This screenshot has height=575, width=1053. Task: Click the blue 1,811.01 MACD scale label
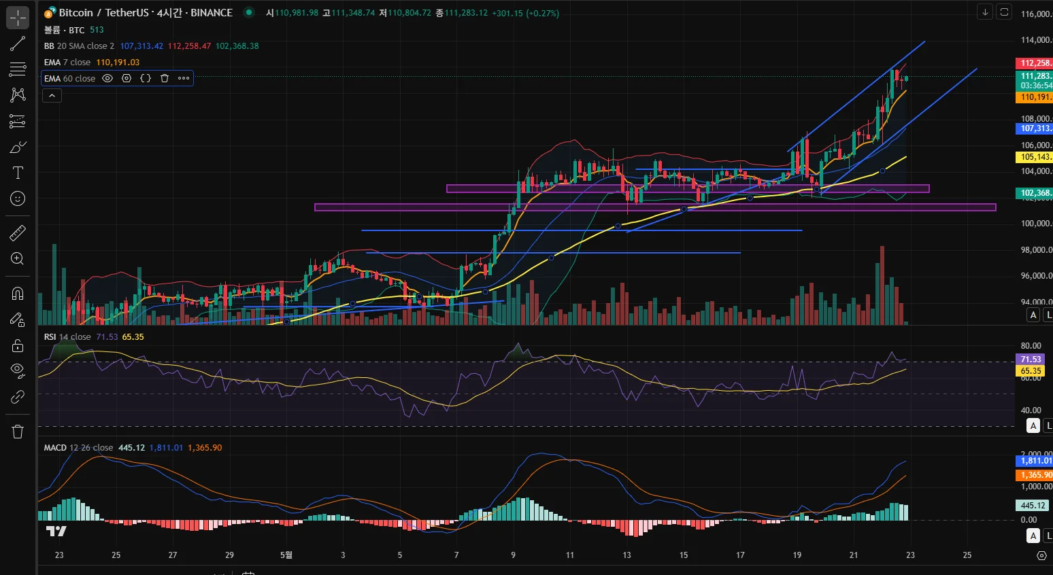(1035, 461)
